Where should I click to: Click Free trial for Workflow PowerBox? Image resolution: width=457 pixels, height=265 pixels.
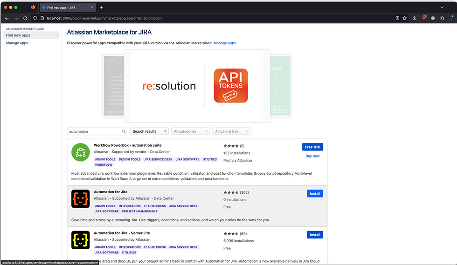coord(312,147)
